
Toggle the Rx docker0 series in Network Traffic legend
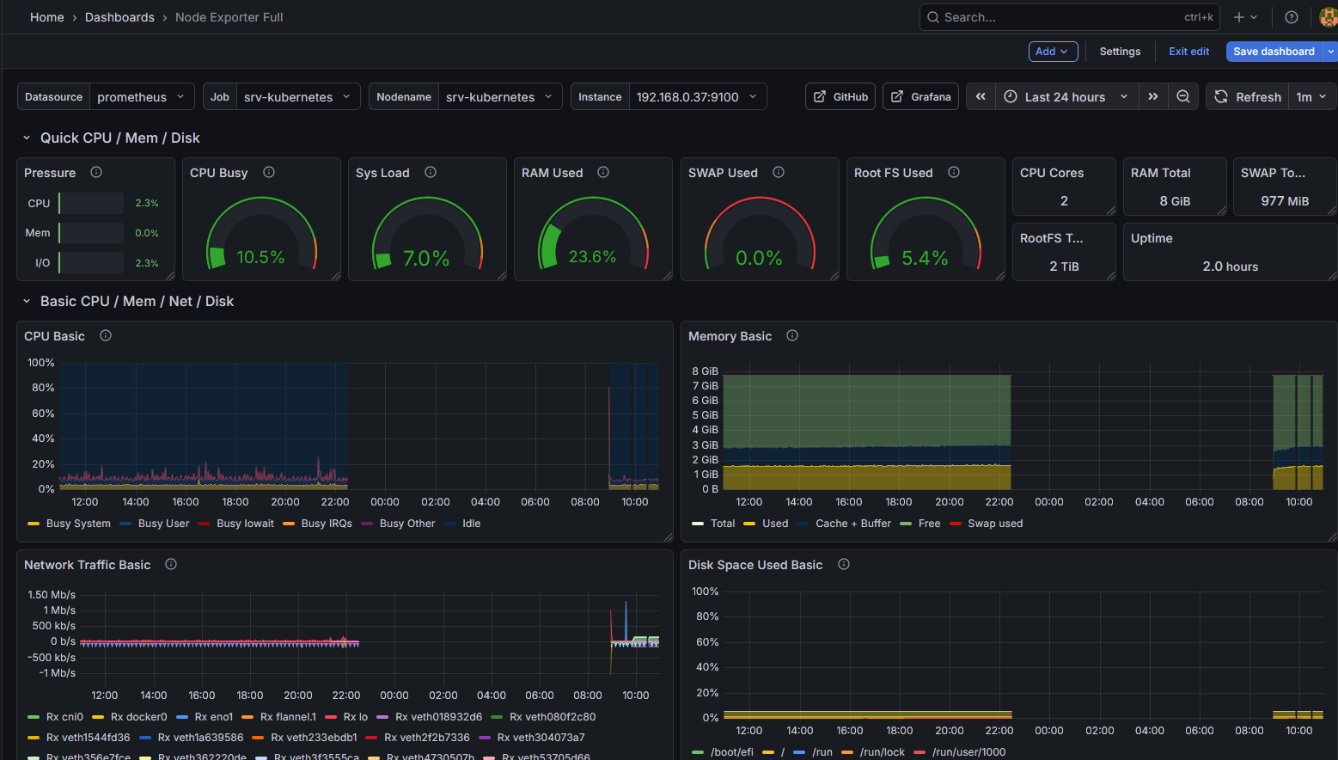(x=137, y=716)
